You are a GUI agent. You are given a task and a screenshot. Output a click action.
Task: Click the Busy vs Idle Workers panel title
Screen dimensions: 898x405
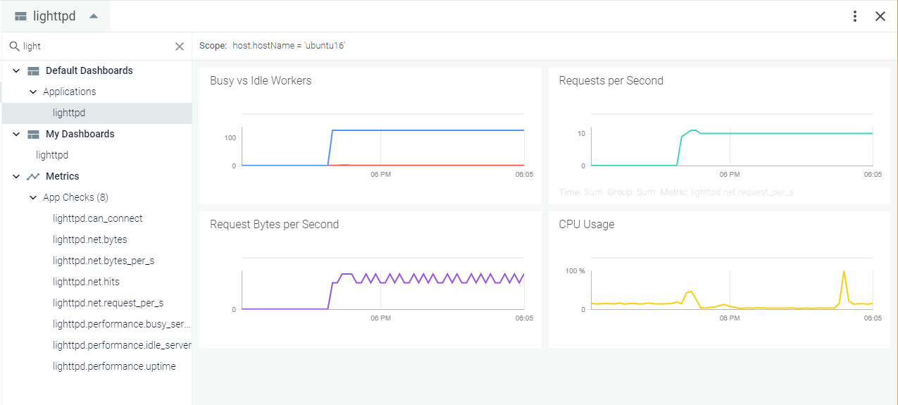[261, 81]
